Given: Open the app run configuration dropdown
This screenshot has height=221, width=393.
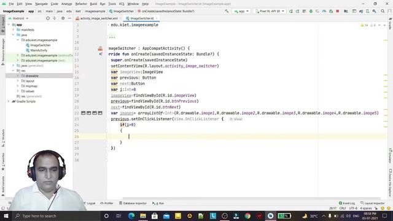Looking at the screenshot, I should (241, 11).
